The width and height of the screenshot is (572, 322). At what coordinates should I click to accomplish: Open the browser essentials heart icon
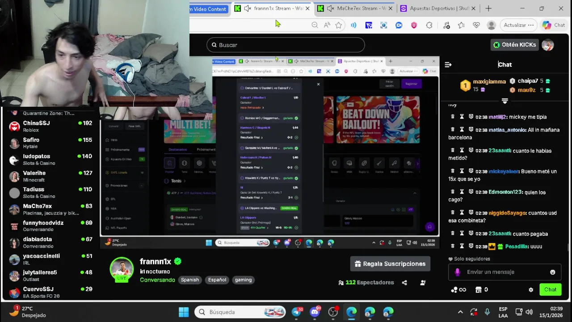click(476, 25)
